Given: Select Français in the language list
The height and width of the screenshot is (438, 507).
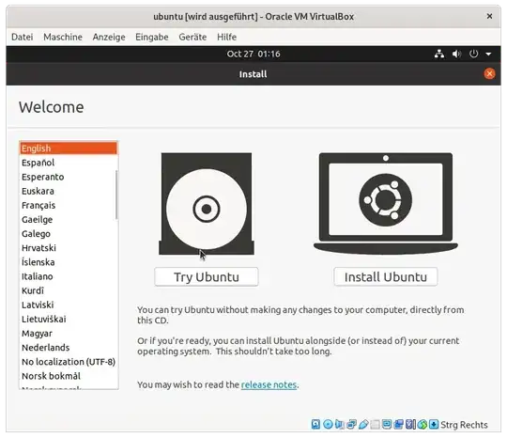Looking at the screenshot, I should (x=69, y=205).
